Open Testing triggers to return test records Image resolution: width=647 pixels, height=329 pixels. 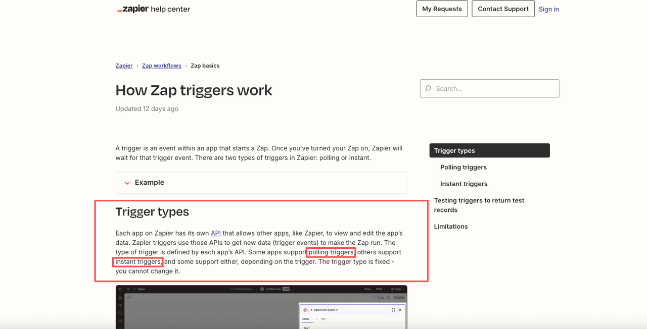click(x=479, y=205)
